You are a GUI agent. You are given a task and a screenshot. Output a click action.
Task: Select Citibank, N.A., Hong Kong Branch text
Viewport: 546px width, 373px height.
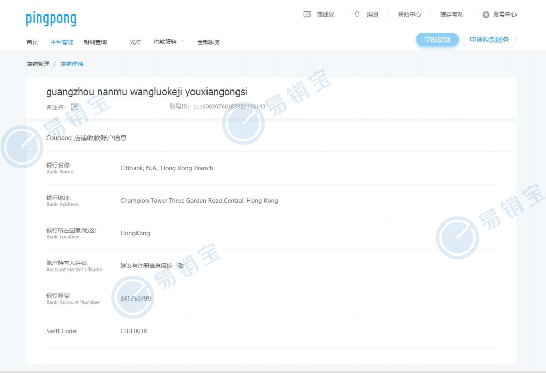click(x=167, y=168)
